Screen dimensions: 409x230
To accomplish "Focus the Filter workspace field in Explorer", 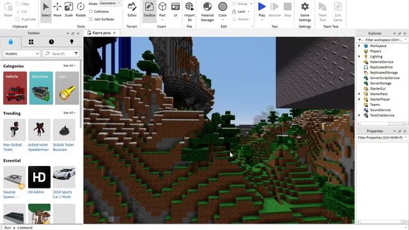I will [x=384, y=40].
